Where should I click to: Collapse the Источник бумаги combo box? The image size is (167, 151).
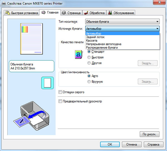click(x=122, y=29)
